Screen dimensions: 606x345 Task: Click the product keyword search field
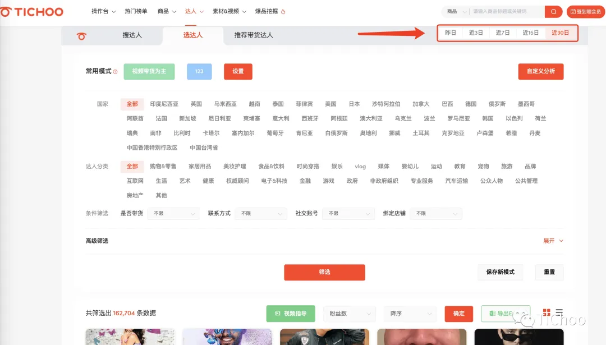[x=506, y=12]
